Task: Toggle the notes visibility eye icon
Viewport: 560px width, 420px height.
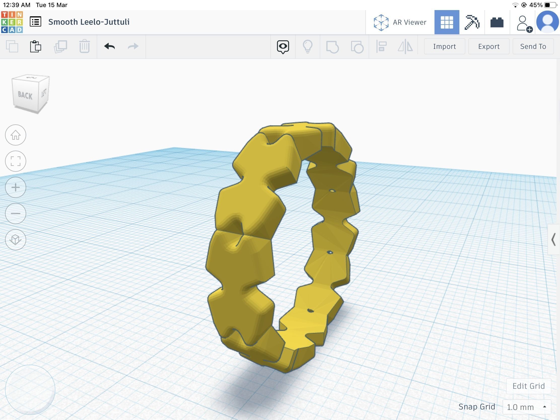Action: 283,47
